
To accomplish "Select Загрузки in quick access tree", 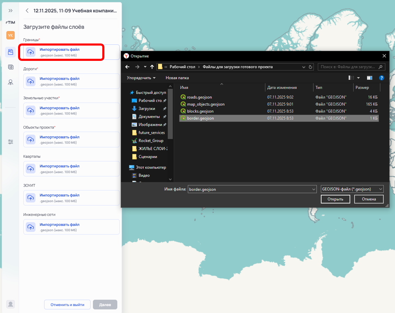I will pos(147,109).
